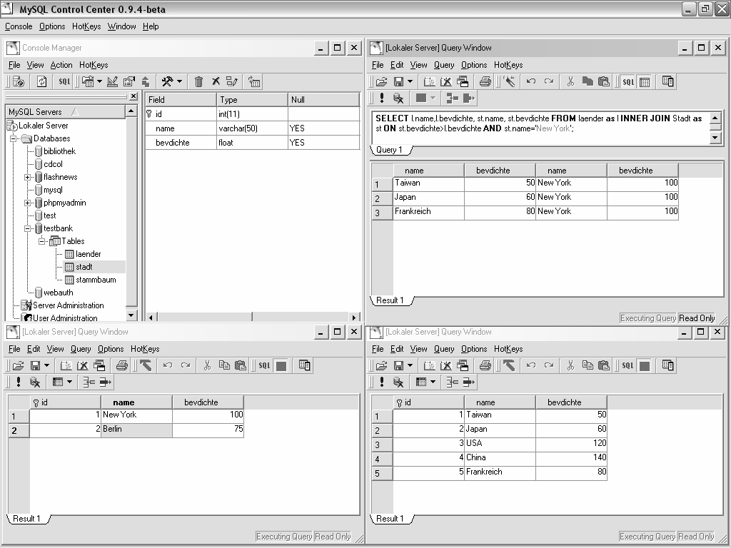The height and width of the screenshot is (548, 731).
Task: Select the laender table in tree
Action: [88, 254]
